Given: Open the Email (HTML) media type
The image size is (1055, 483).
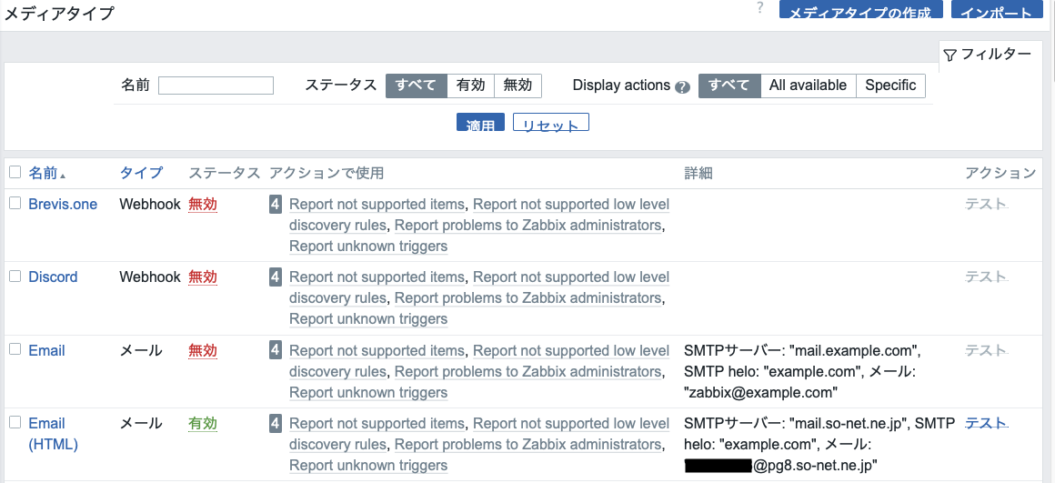Looking at the screenshot, I should [53, 434].
